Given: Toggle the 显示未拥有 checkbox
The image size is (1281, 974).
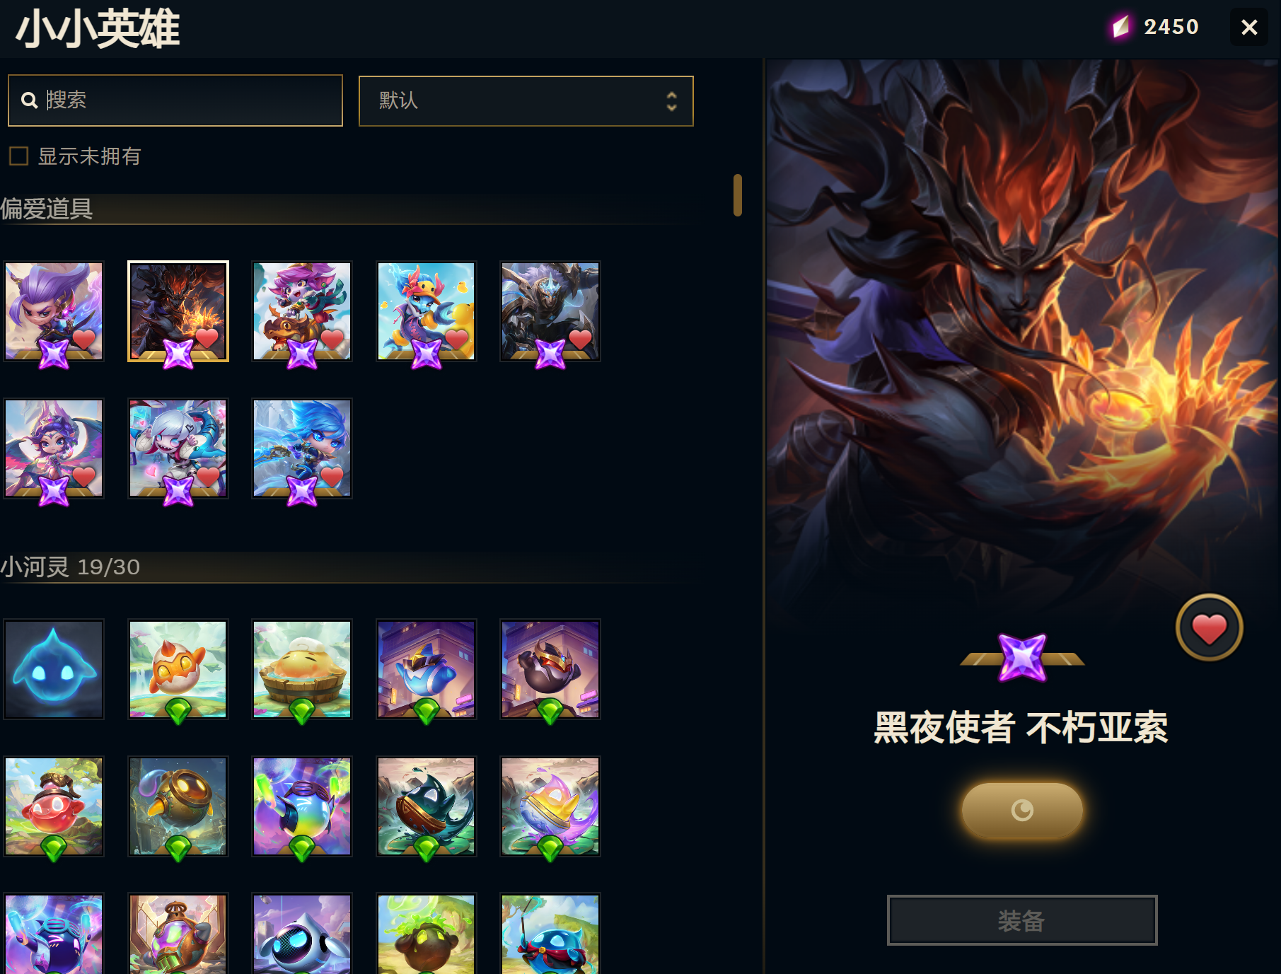Looking at the screenshot, I should [18, 156].
